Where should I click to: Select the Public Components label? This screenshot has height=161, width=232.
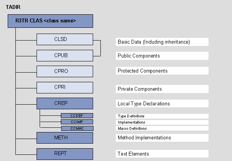(x=162, y=56)
